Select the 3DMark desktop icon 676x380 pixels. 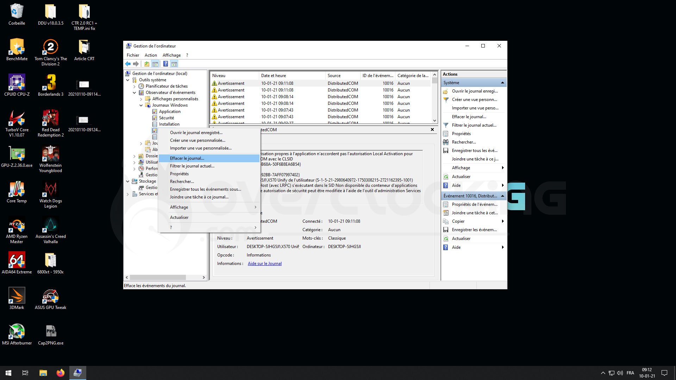17,298
